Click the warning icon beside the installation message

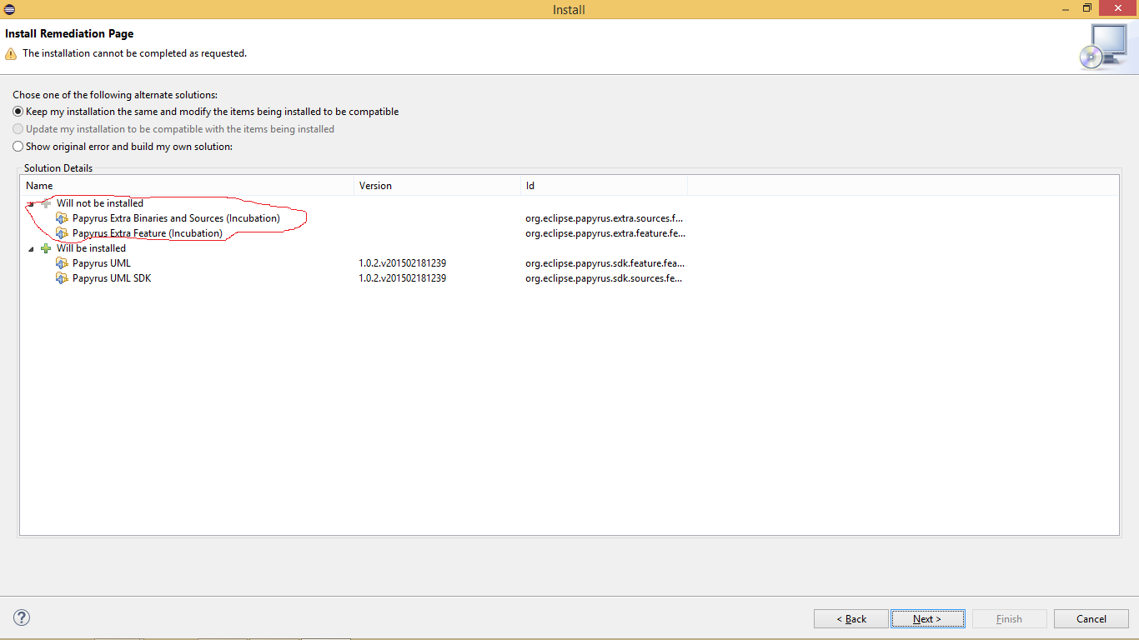pos(11,53)
